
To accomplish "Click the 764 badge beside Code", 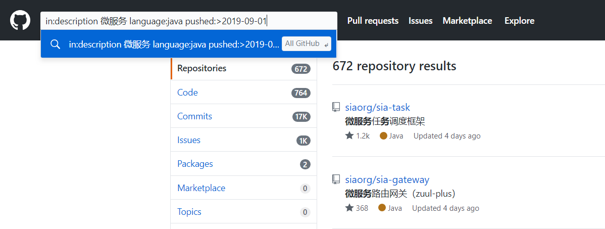I will (300, 93).
